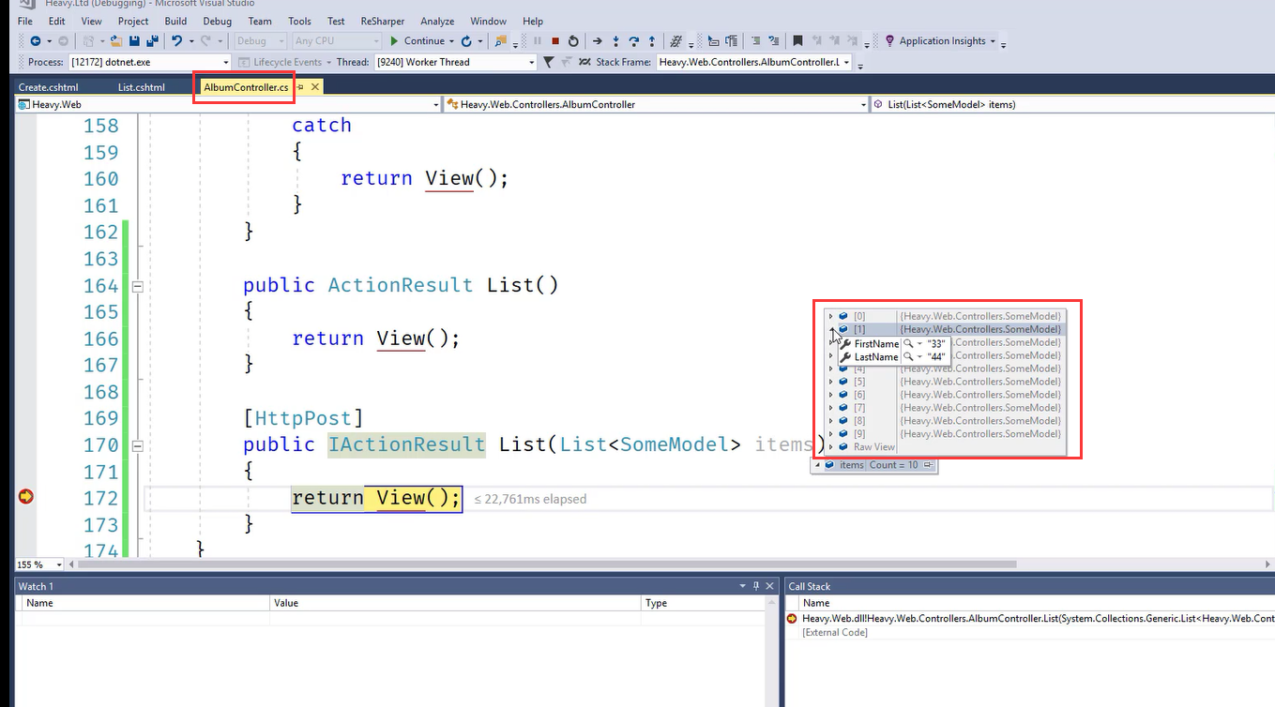Click the [External Code] call stack row
This screenshot has width=1275, height=707.
(x=835, y=633)
